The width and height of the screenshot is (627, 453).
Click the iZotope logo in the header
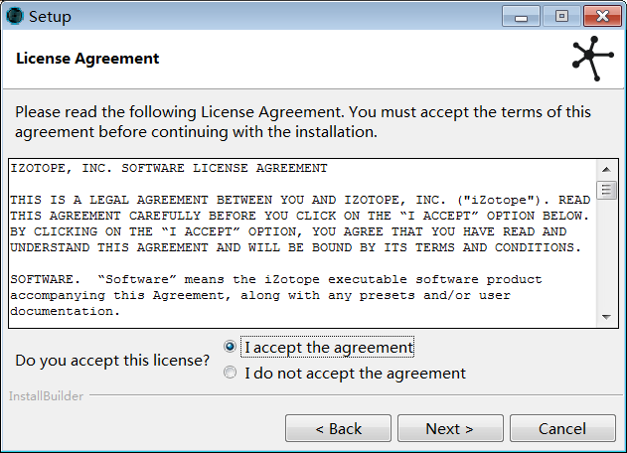coord(592,58)
